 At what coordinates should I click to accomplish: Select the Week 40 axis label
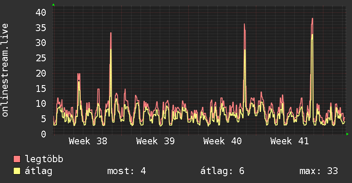pyautogui.click(x=222, y=141)
